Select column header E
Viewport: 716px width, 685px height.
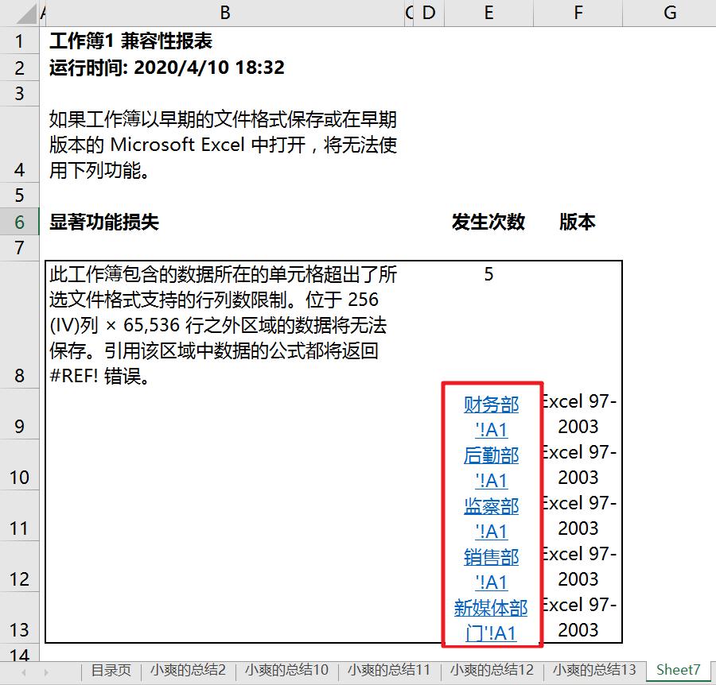[488, 13]
